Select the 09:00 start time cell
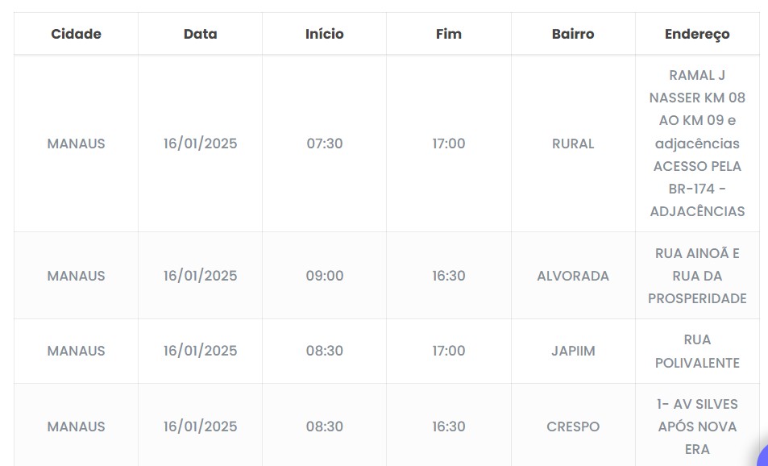This screenshot has width=768, height=466. tap(324, 276)
